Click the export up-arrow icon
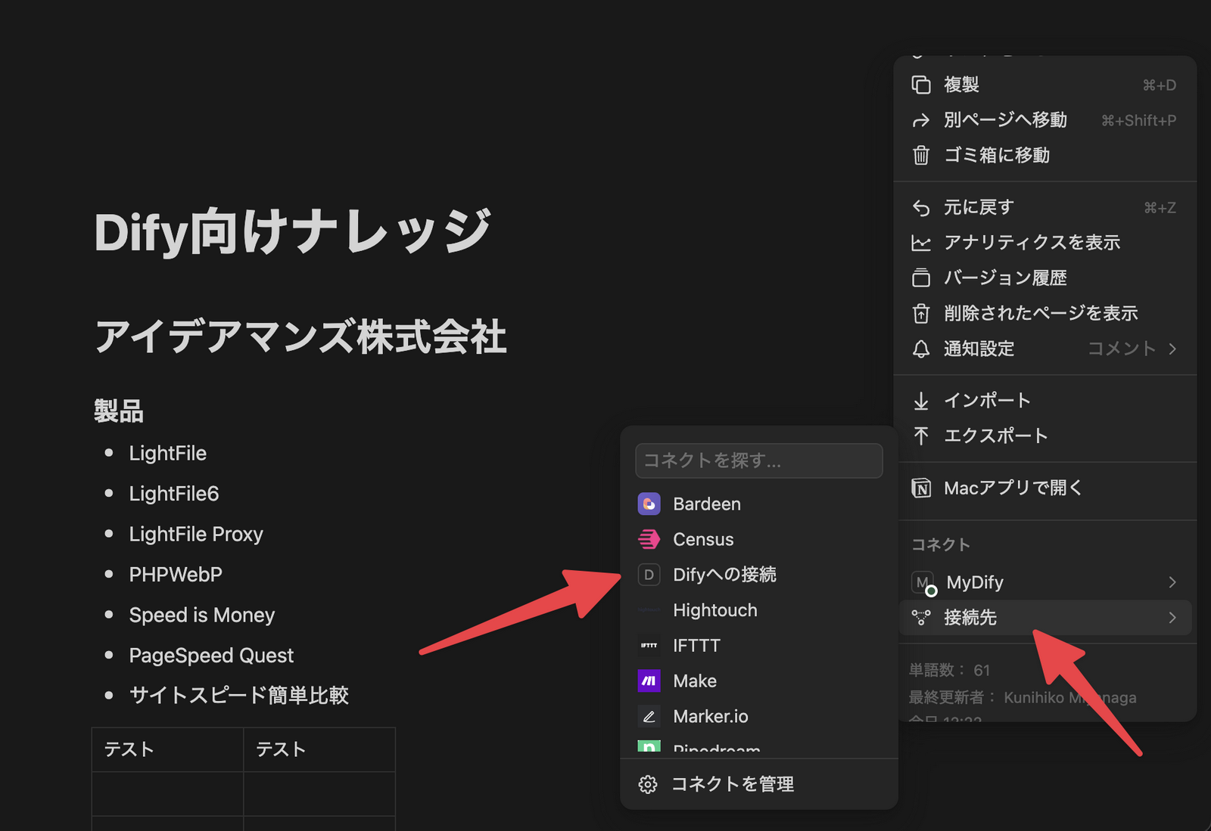The height and width of the screenshot is (831, 1211). pyautogui.click(x=921, y=436)
